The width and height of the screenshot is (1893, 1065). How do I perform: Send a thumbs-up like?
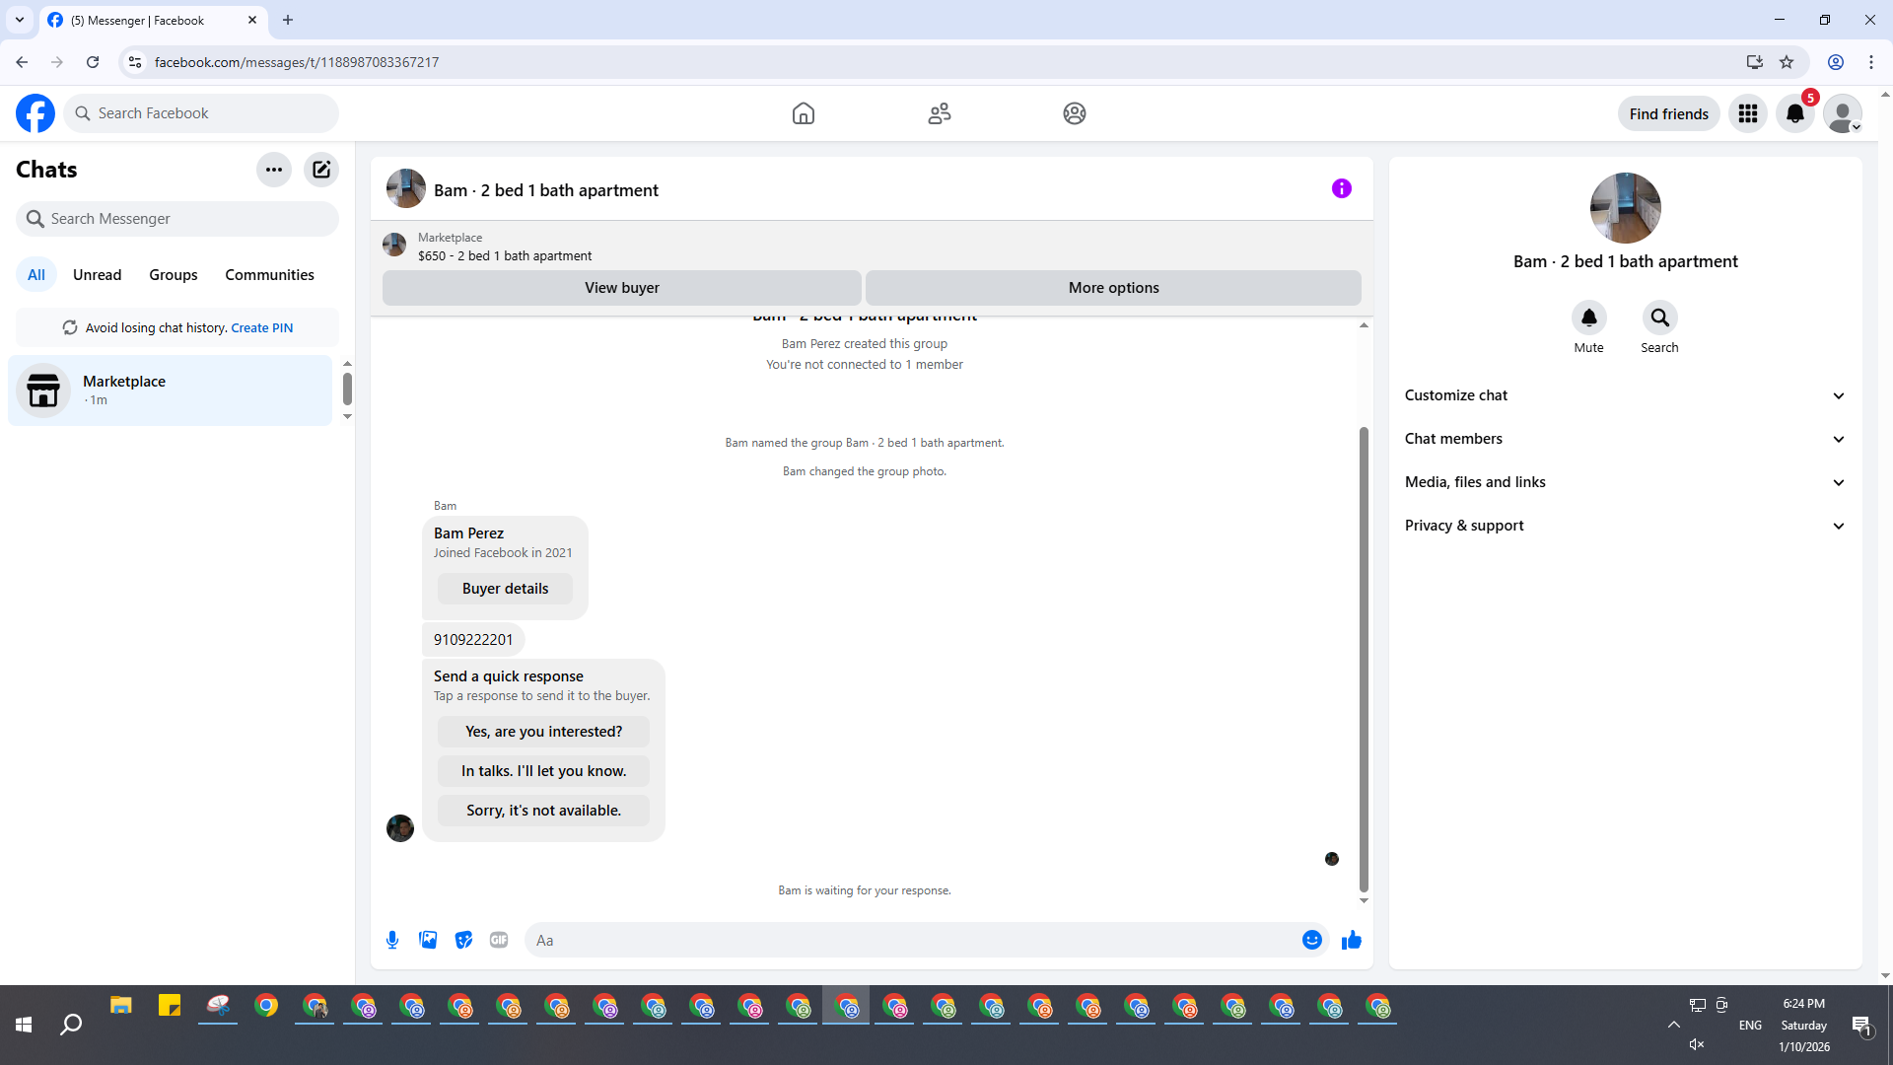1351,940
